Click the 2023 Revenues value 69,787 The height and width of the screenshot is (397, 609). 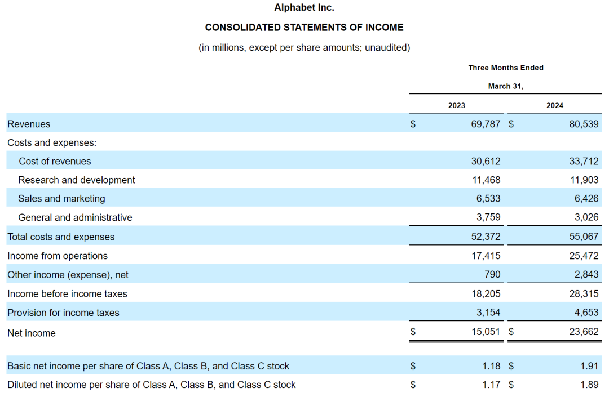click(x=486, y=124)
